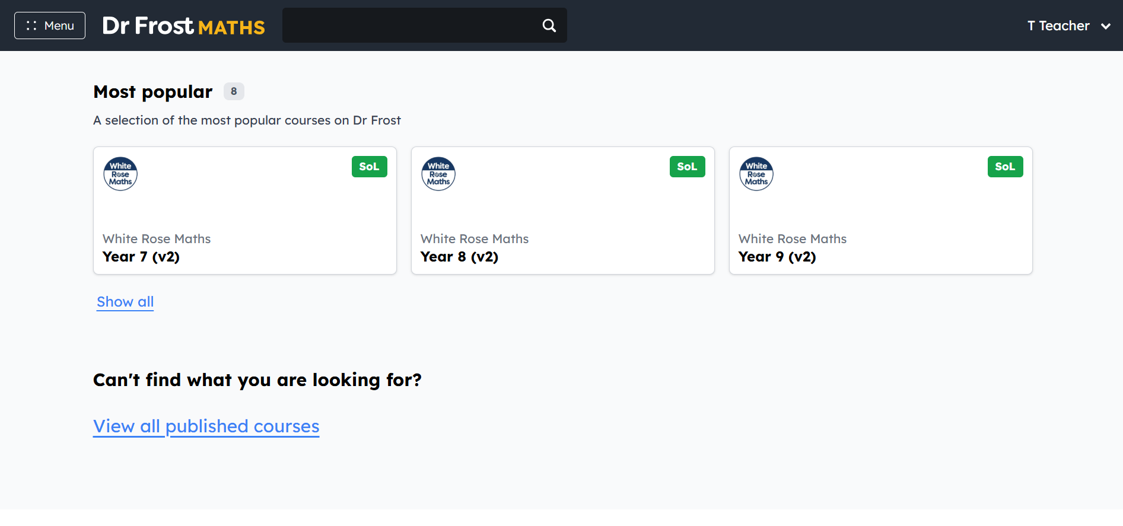
Task: Click the Most popular count badge 8
Action: coord(234,91)
